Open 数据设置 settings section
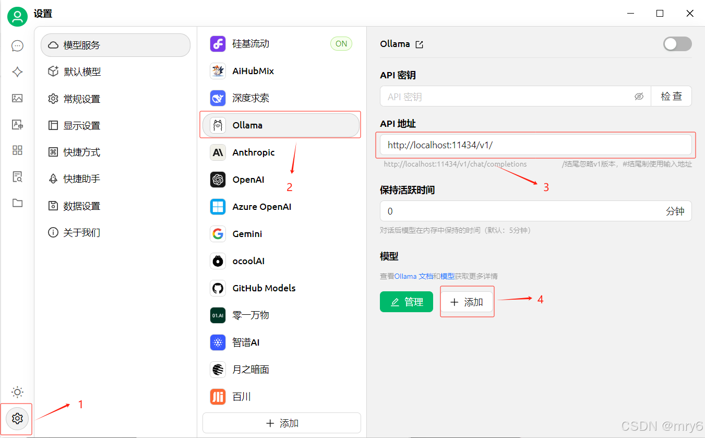 (x=115, y=206)
